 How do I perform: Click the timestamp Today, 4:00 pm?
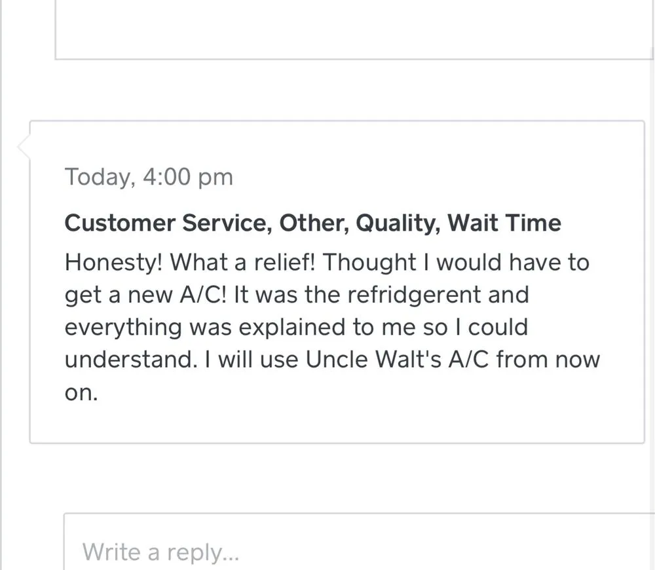point(148,177)
